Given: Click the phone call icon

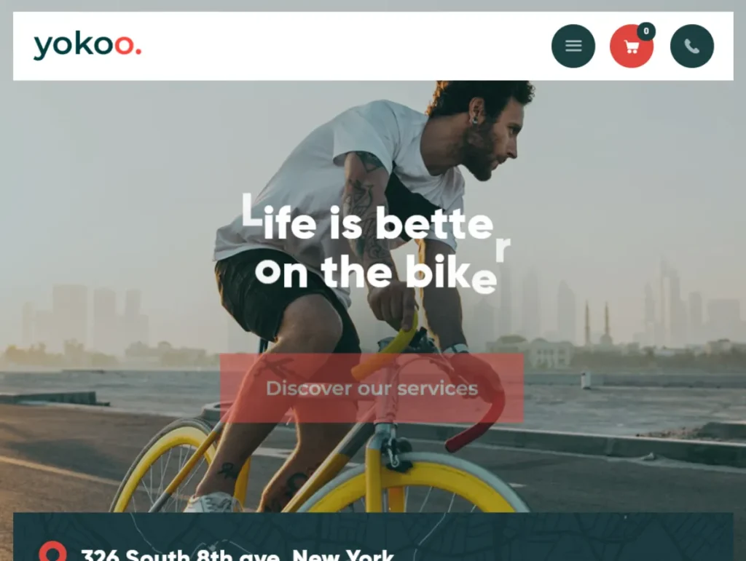Looking at the screenshot, I should (692, 46).
